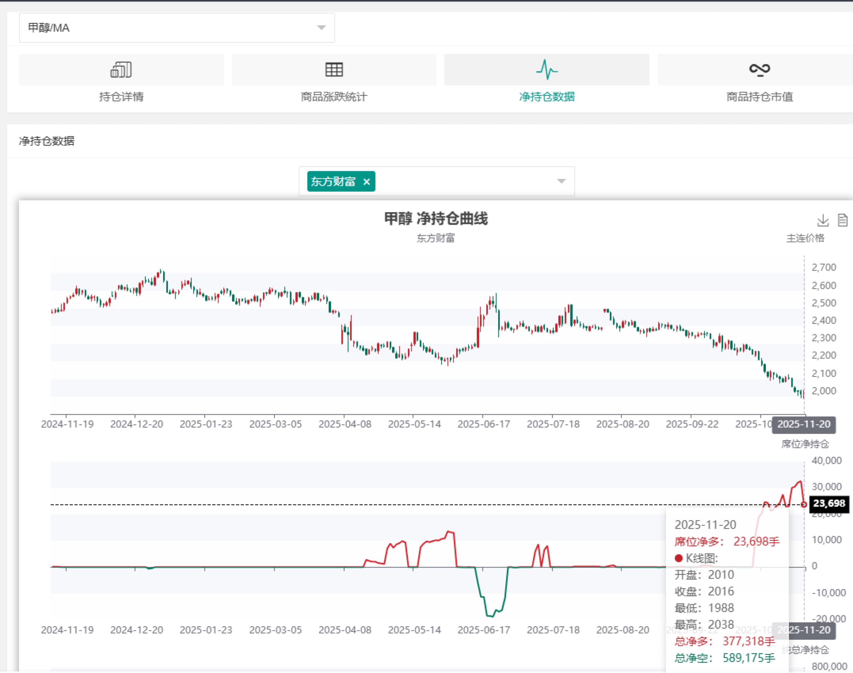Open data view document icon
Screen dimensions: 853x673
(842, 220)
